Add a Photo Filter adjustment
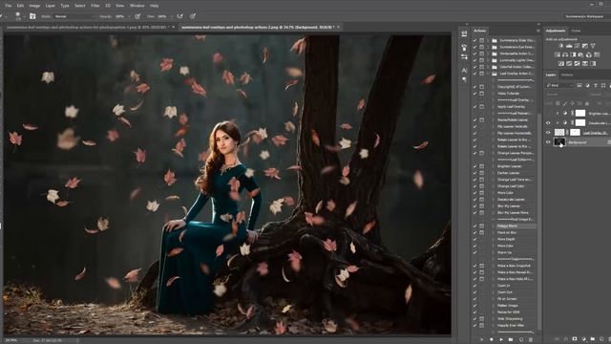The width and height of the screenshot is (611, 344). point(580,54)
